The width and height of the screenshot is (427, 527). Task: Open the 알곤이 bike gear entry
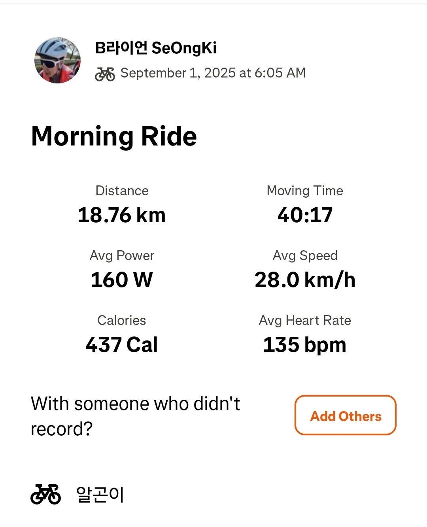coord(100,495)
